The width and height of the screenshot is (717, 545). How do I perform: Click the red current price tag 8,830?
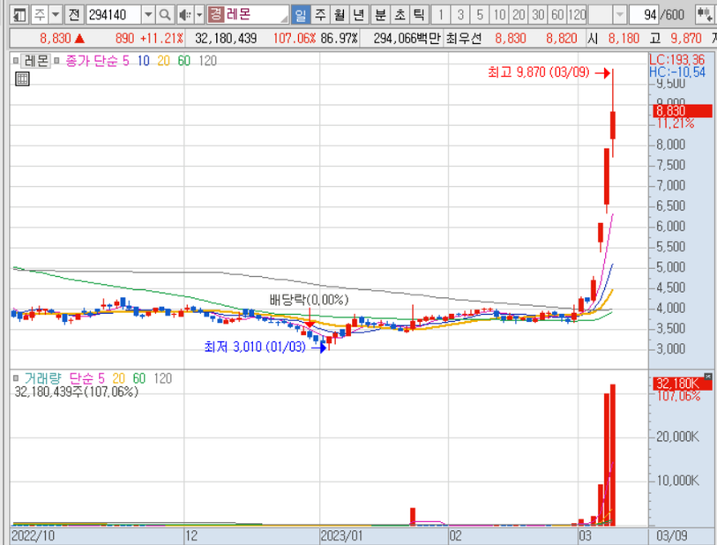[683, 110]
